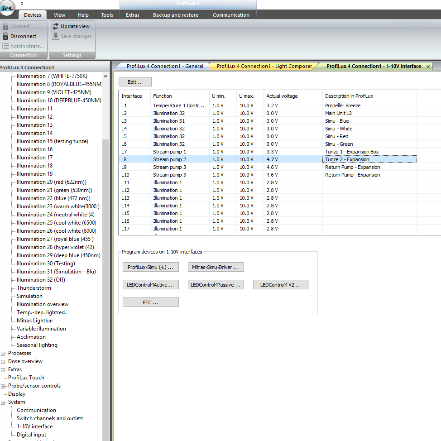441x441 pixels.
Task: Open the Tools ribbon tab
Action: [107, 15]
